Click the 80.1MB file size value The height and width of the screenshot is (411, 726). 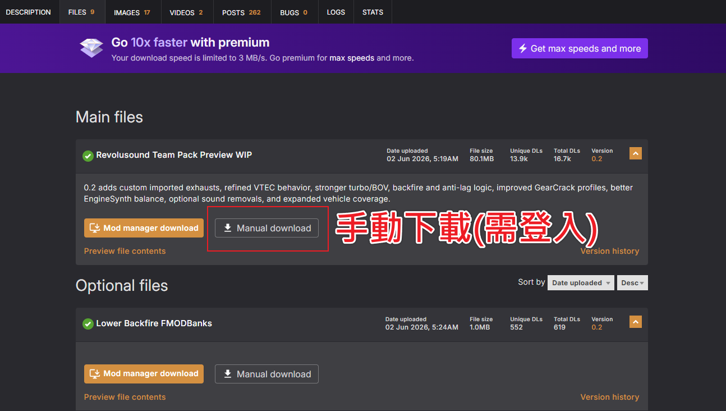(482, 159)
